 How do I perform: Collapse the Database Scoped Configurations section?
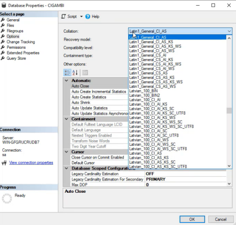tap(66, 168)
